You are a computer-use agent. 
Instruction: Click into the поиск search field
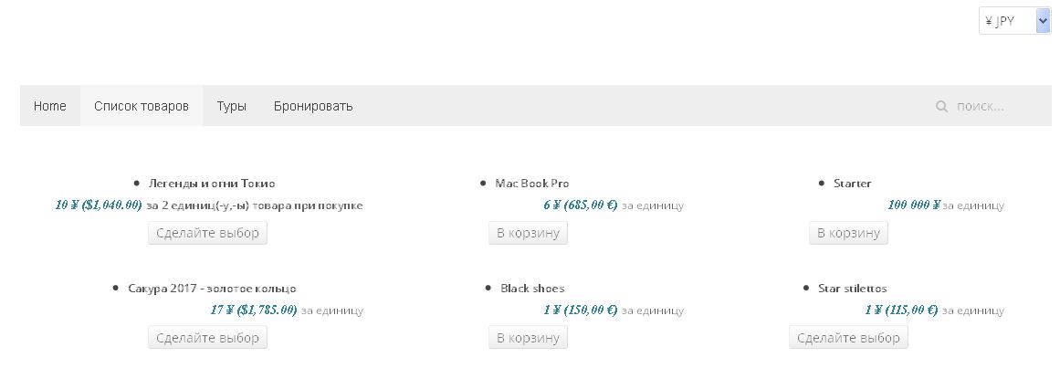point(995,107)
